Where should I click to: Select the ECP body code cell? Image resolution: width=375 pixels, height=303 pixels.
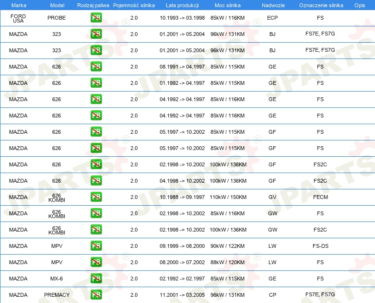(272, 18)
